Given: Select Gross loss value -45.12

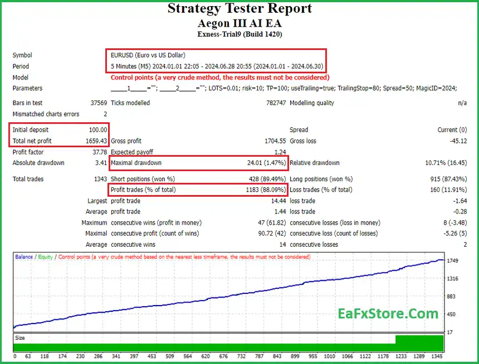Looking at the screenshot, I should pos(458,141).
